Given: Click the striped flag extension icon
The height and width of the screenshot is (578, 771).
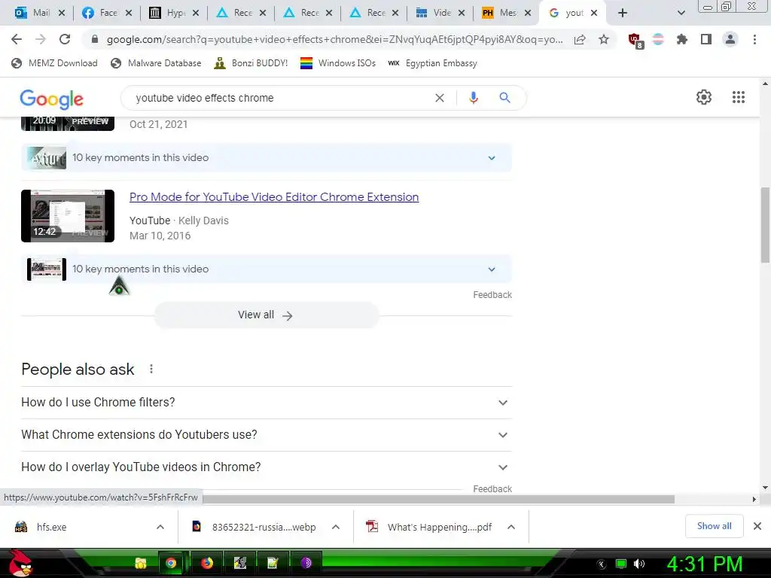Looking at the screenshot, I should (x=658, y=39).
